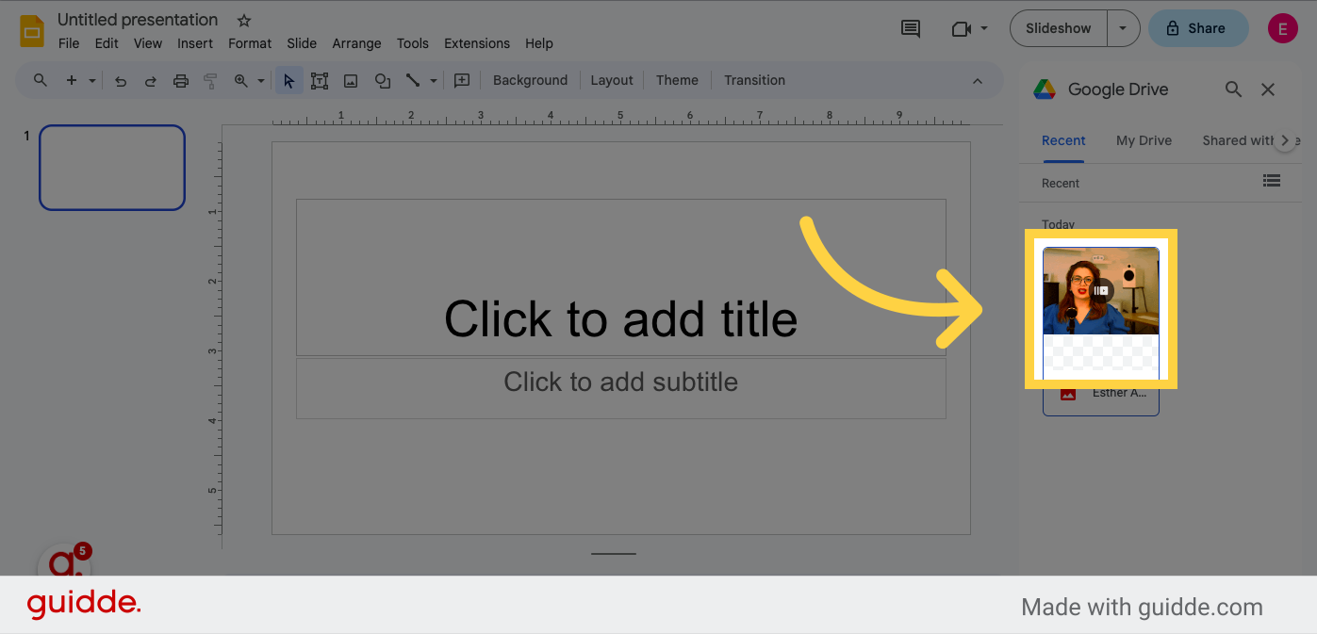Switch Drive panel to list view

coord(1271,181)
